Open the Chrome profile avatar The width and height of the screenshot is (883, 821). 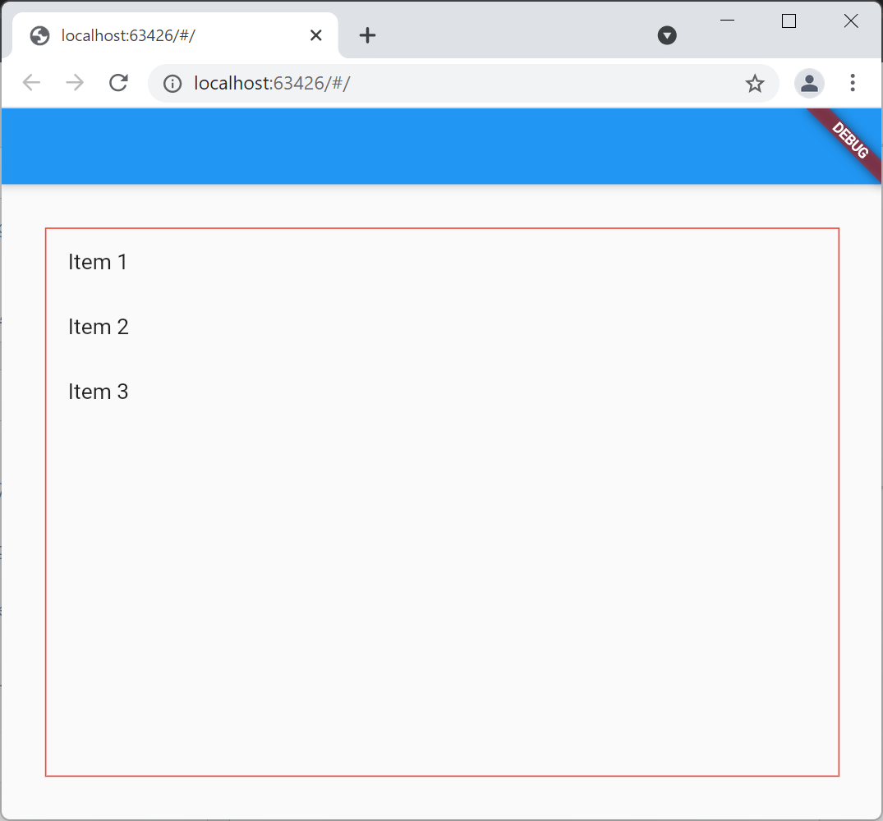(x=809, y=83)
